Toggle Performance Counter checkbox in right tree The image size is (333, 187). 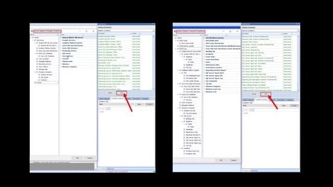click(178, 46)
